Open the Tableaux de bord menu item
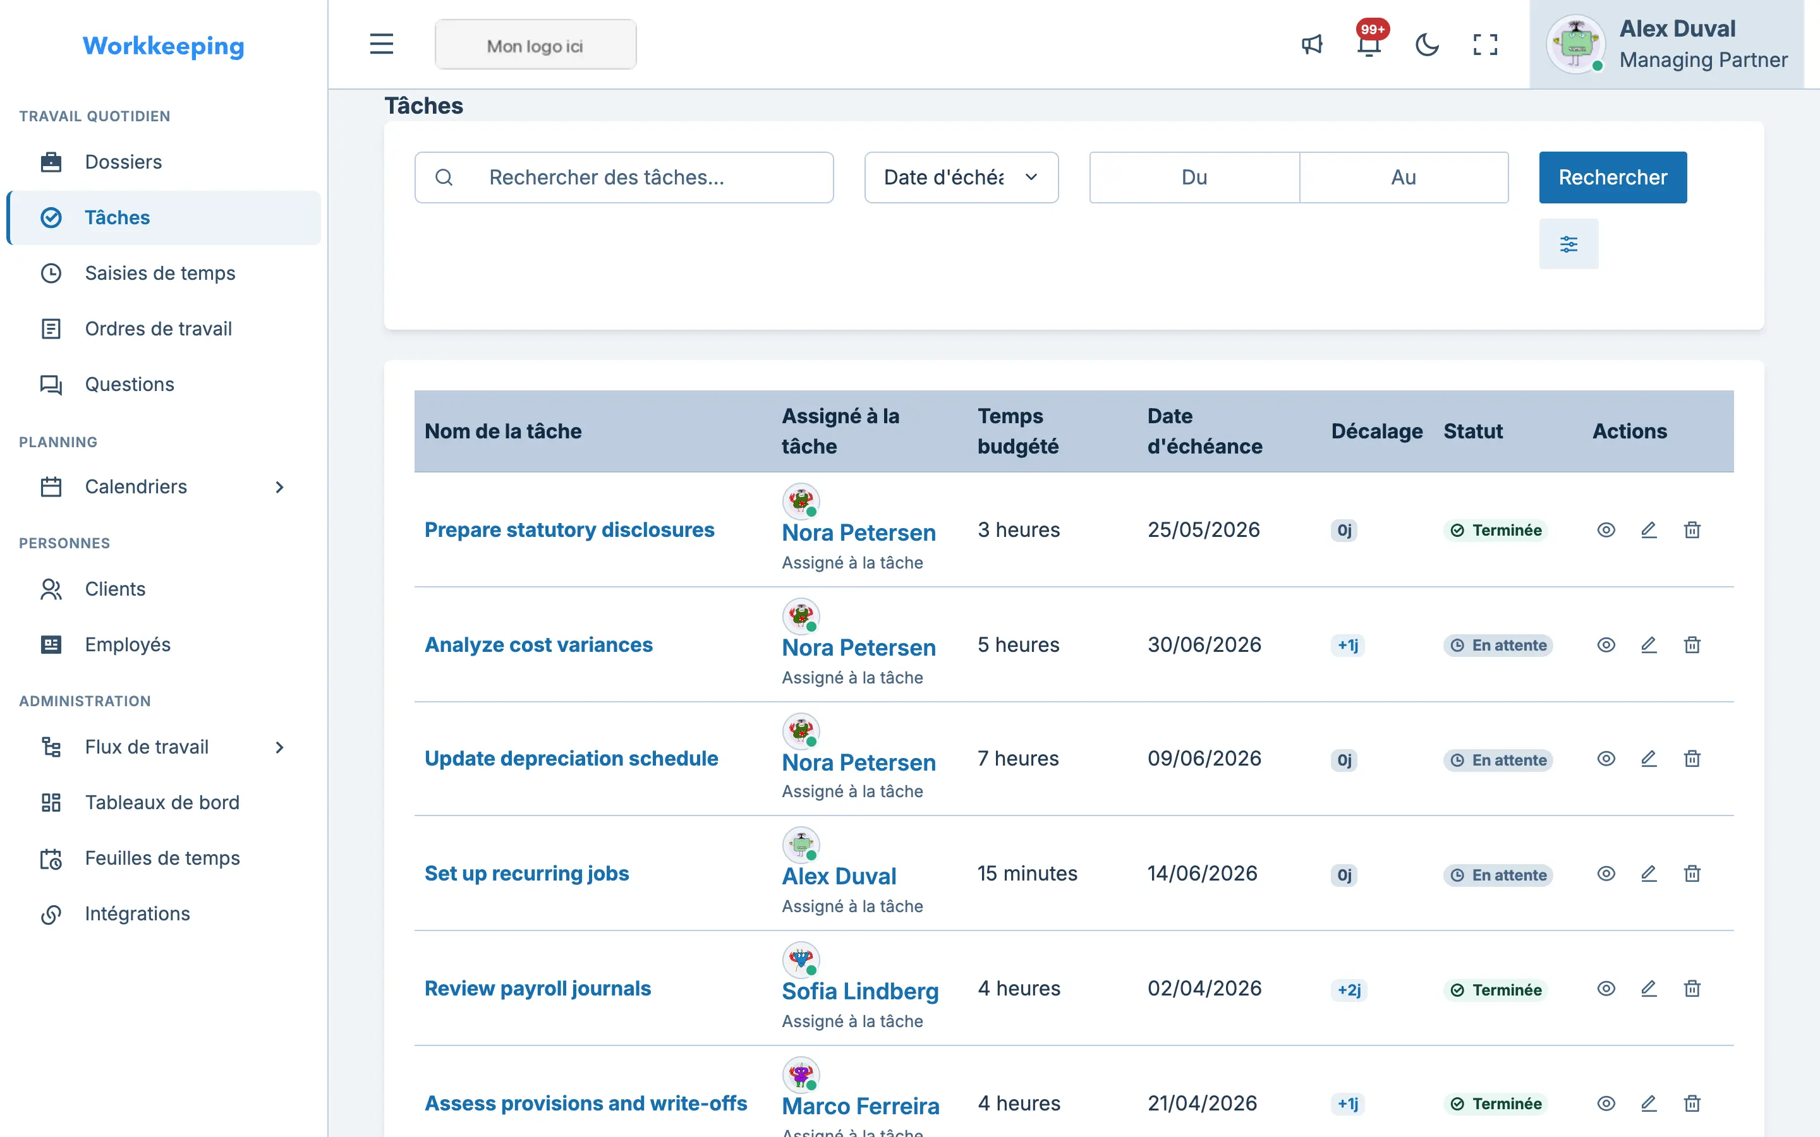 (x=163, y=802)
